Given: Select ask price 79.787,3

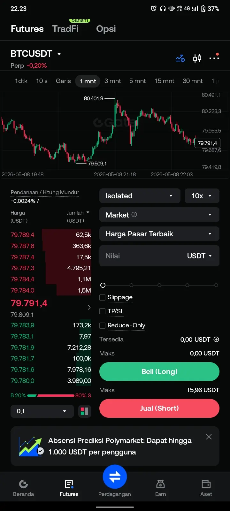Looking at the screenshot, I should [x=22, y=268].
